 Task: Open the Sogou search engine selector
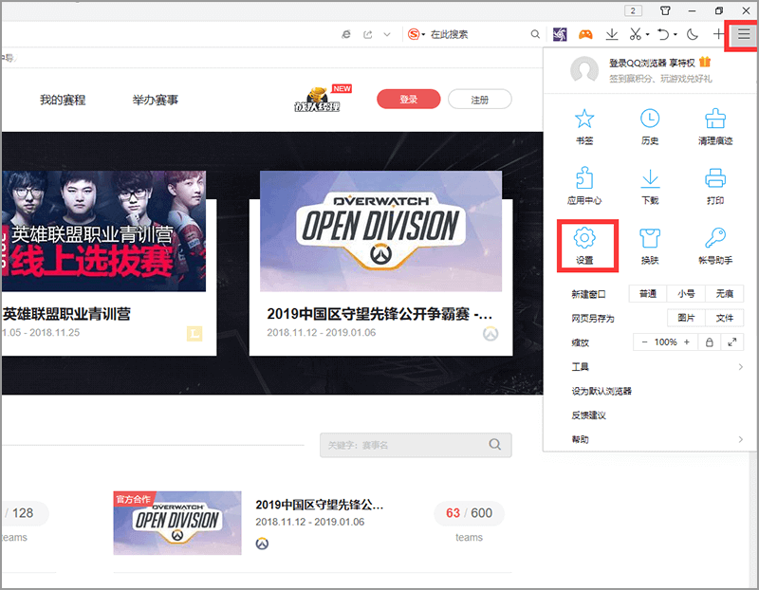click(416, 34)
